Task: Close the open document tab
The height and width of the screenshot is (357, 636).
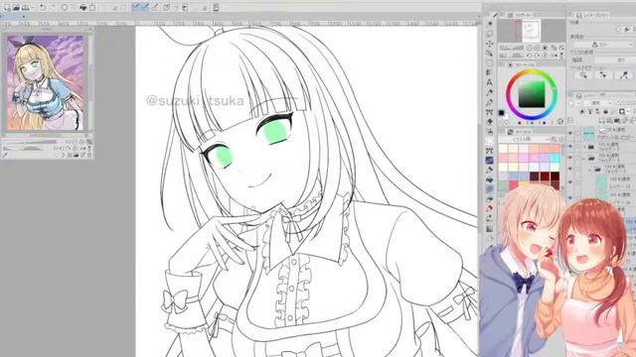Action: tap(24, 17)
